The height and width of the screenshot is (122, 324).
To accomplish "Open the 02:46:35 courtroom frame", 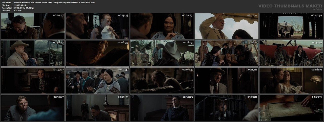I will (x=97, y=108).
